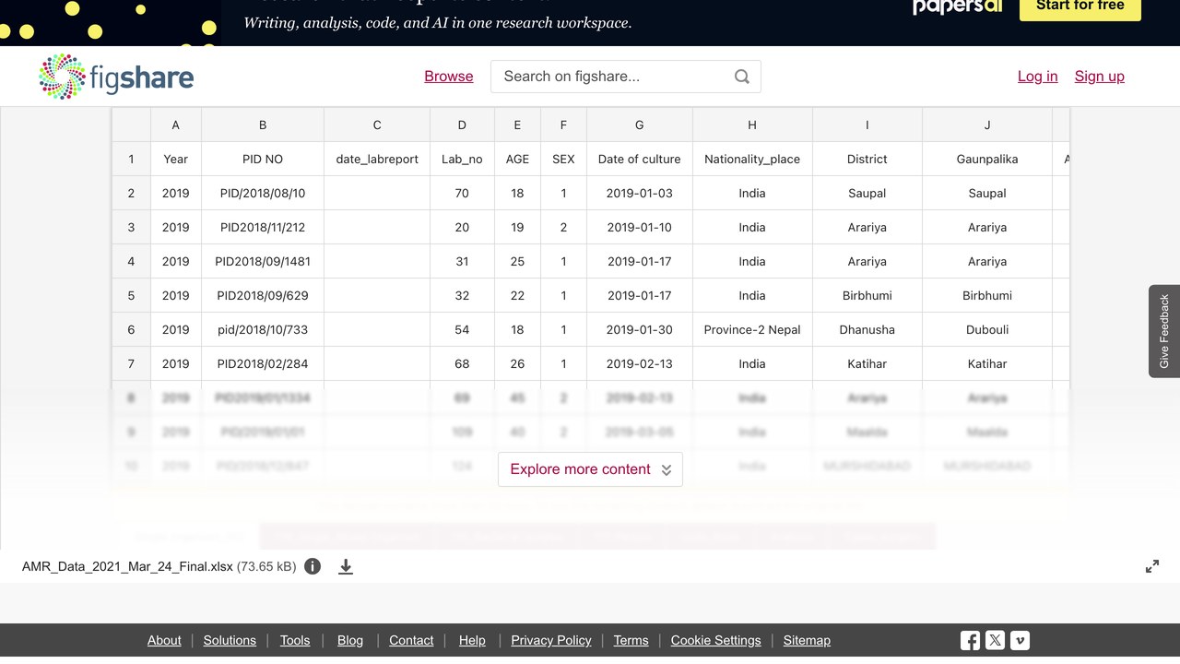The width and height of the screenshot is (1180, 664).
Task: Expand Explore more content
Action: (590, 469)
